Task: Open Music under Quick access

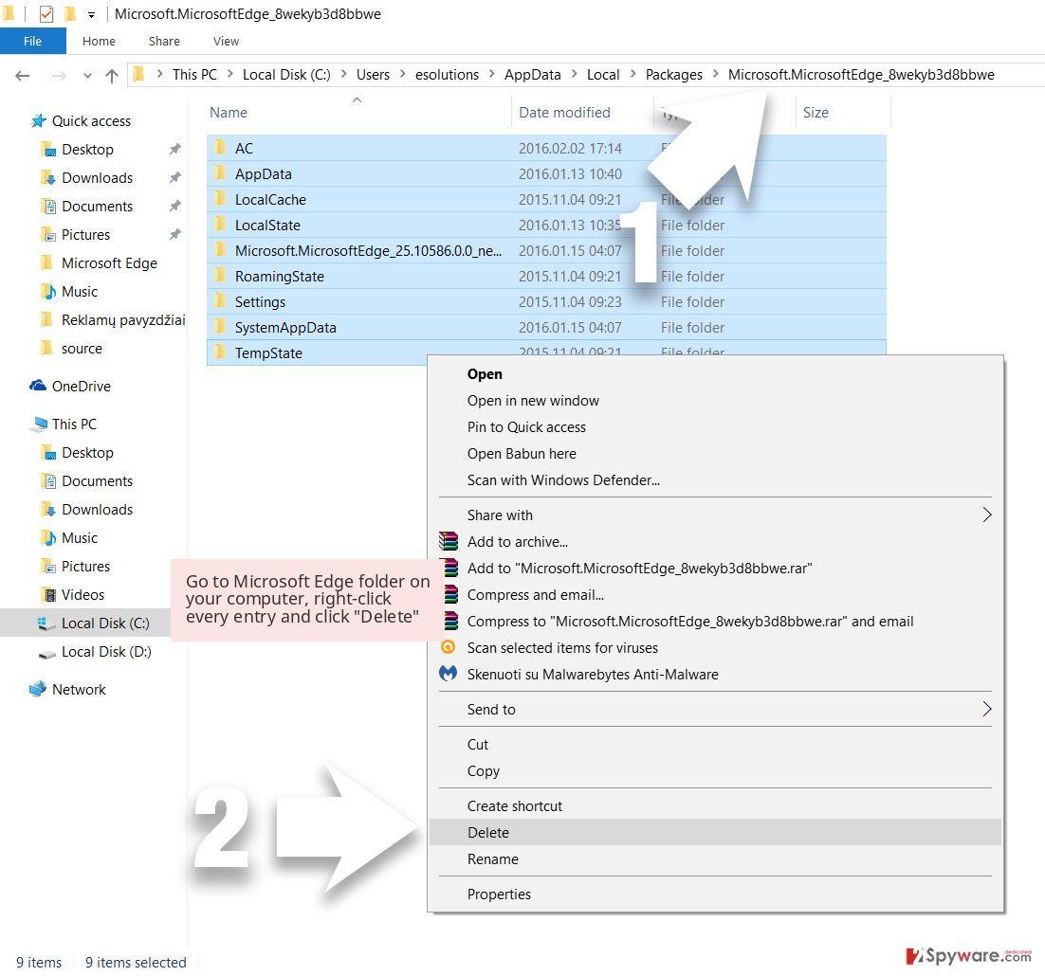Action: [79, 292]
